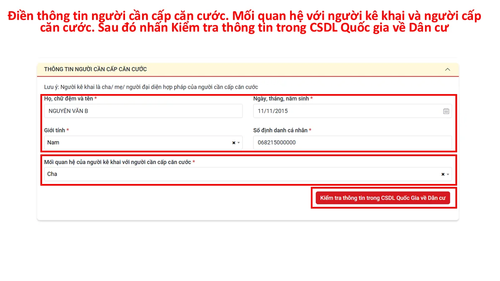Clear the selected Giới tính value Nam
This screenshot has height=281, width=500.
(x=234, y=143)
